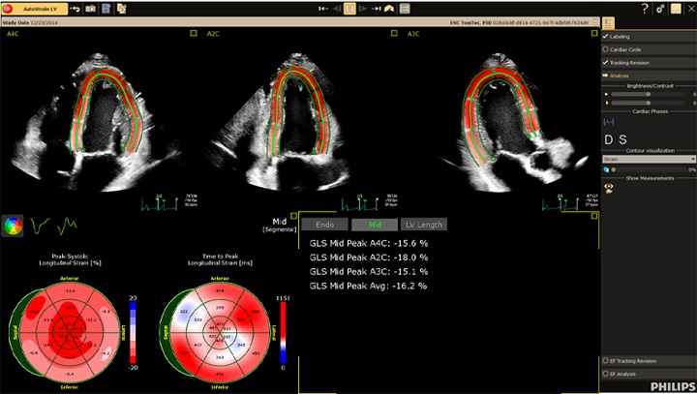Viewport: 697px width, 394px height.
Task: Click the bull's-eye color wheel view icon
Action: click(13, 226)
